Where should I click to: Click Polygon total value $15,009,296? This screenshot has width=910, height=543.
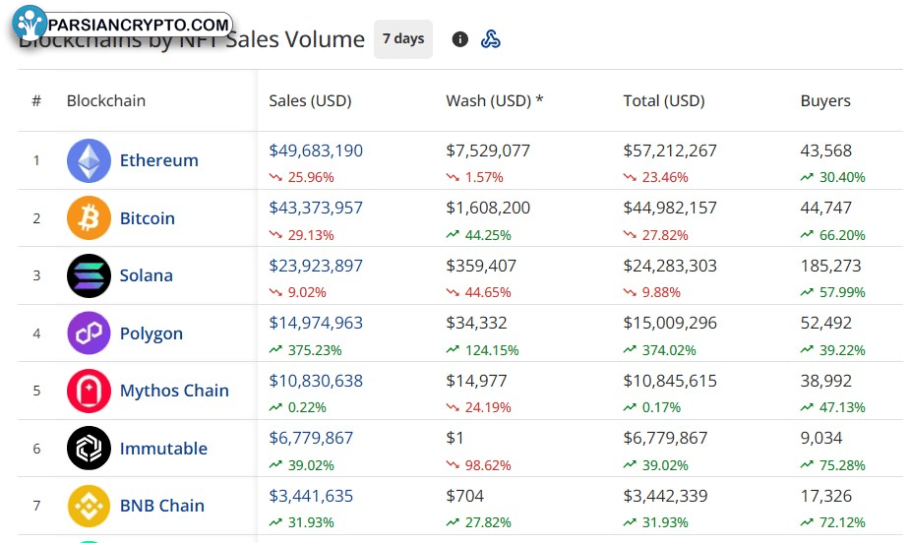tap(670, 323)
